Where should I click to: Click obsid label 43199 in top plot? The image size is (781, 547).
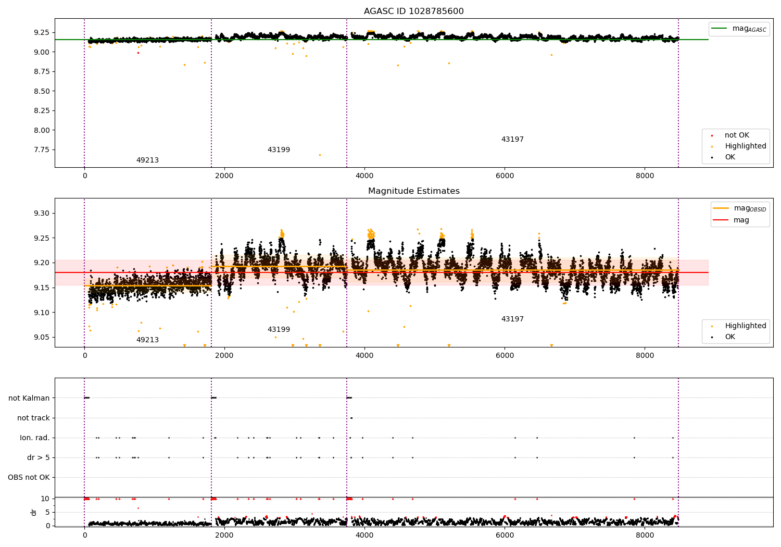(279, 150)
